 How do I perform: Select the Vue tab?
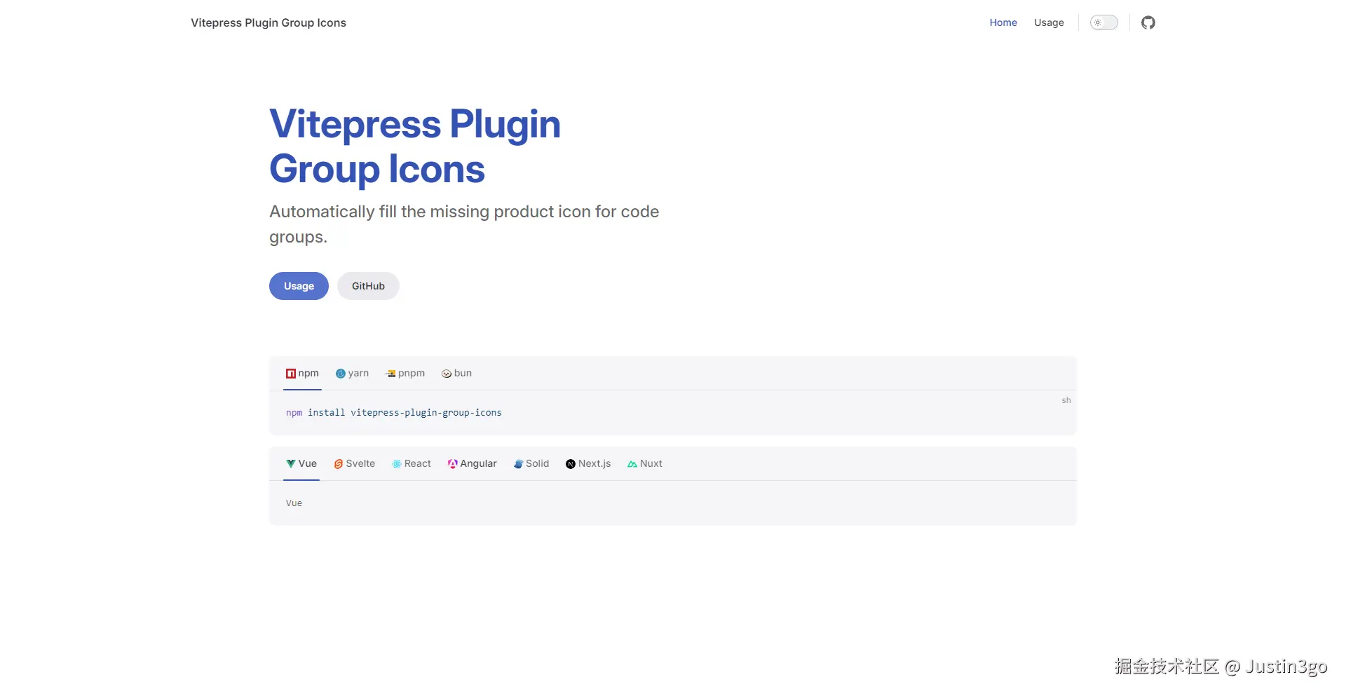[x=301, y=464]
